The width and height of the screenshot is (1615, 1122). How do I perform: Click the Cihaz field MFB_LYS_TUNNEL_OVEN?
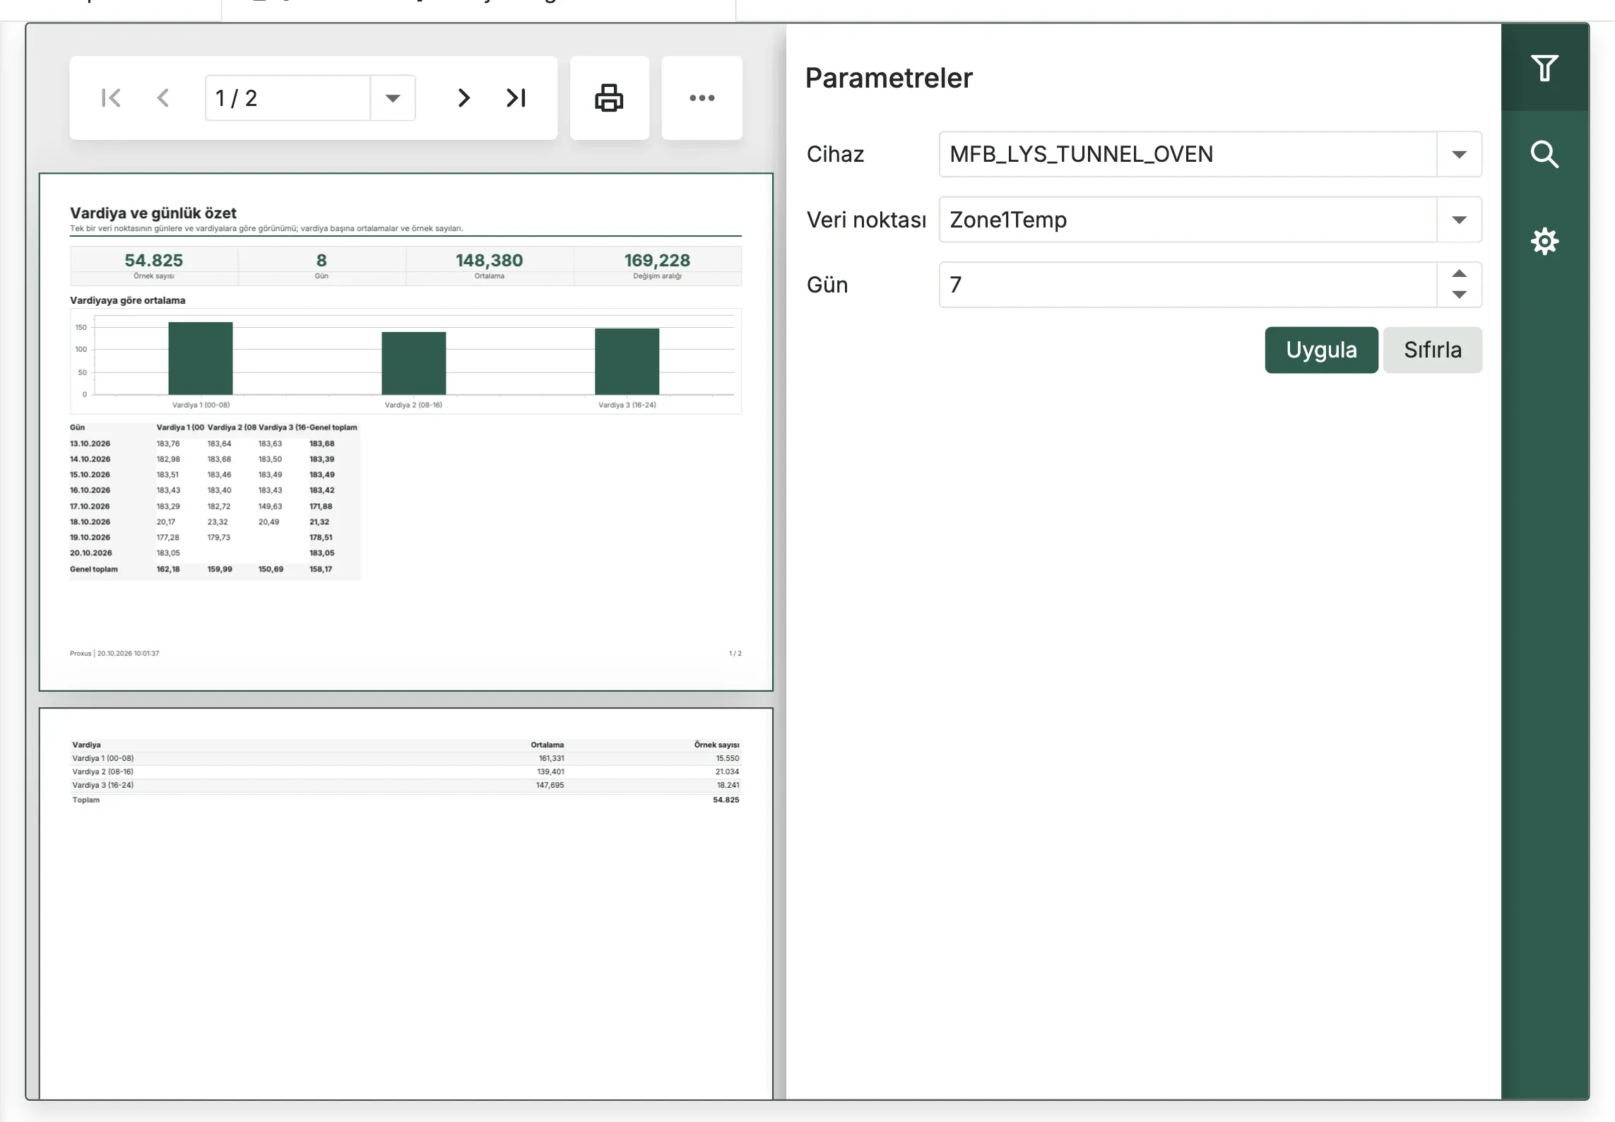click(1188, 154)
